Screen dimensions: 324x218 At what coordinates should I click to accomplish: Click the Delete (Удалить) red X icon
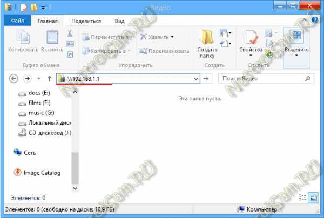143,37
